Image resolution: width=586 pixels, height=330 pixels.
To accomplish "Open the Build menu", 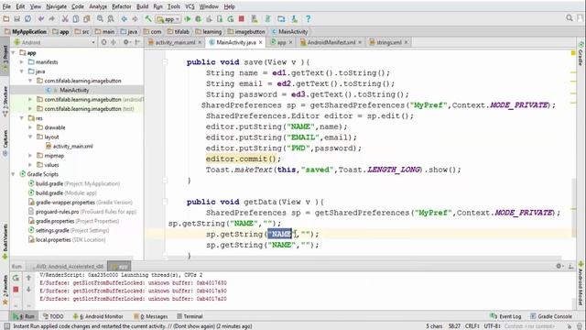I will pos(143,6).
